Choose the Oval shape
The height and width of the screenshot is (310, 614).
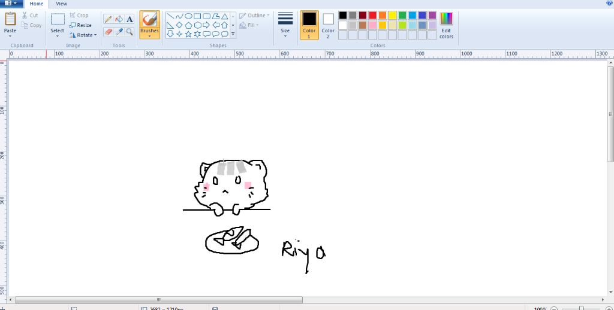click(188, 16)
